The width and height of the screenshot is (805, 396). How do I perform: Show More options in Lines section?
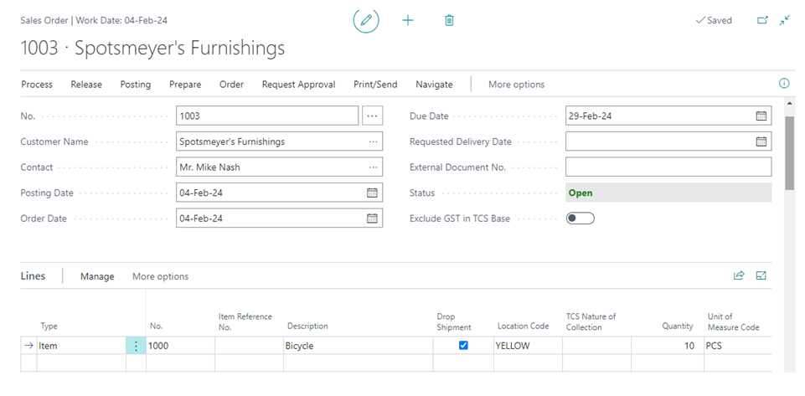(x=161, y=276)
